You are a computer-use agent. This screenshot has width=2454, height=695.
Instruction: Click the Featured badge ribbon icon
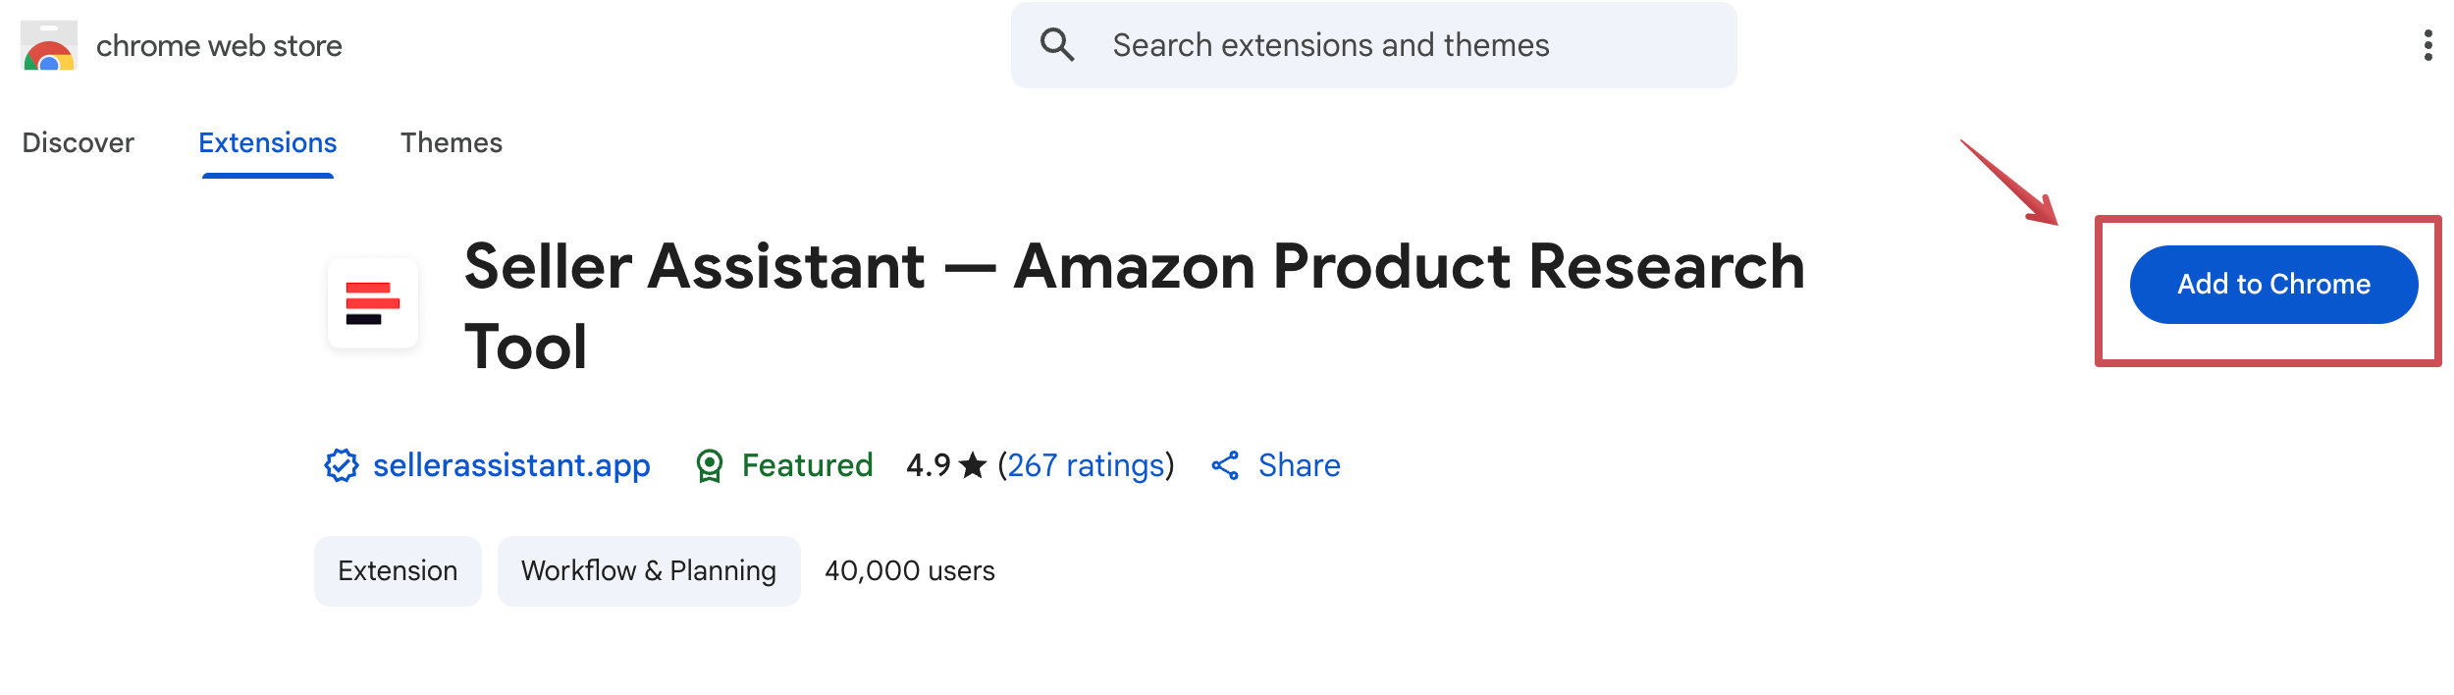coord(709,465)
